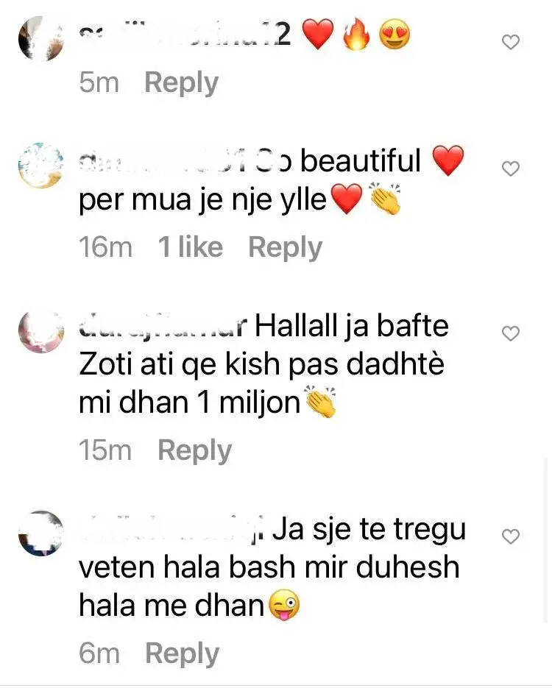Open username ending in 12
Image resolution: width=552 pixels, height=688 pixels.
point(185,36)
